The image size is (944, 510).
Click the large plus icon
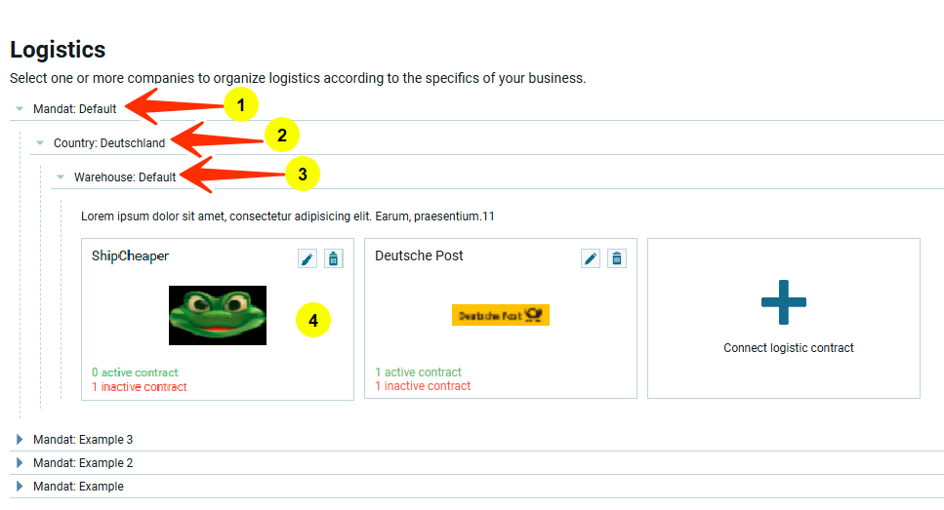783,302
